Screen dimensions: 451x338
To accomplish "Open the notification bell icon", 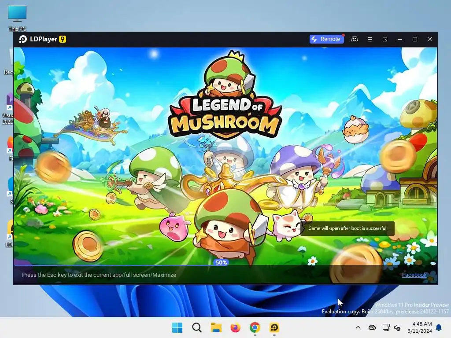I will [439, 327].
